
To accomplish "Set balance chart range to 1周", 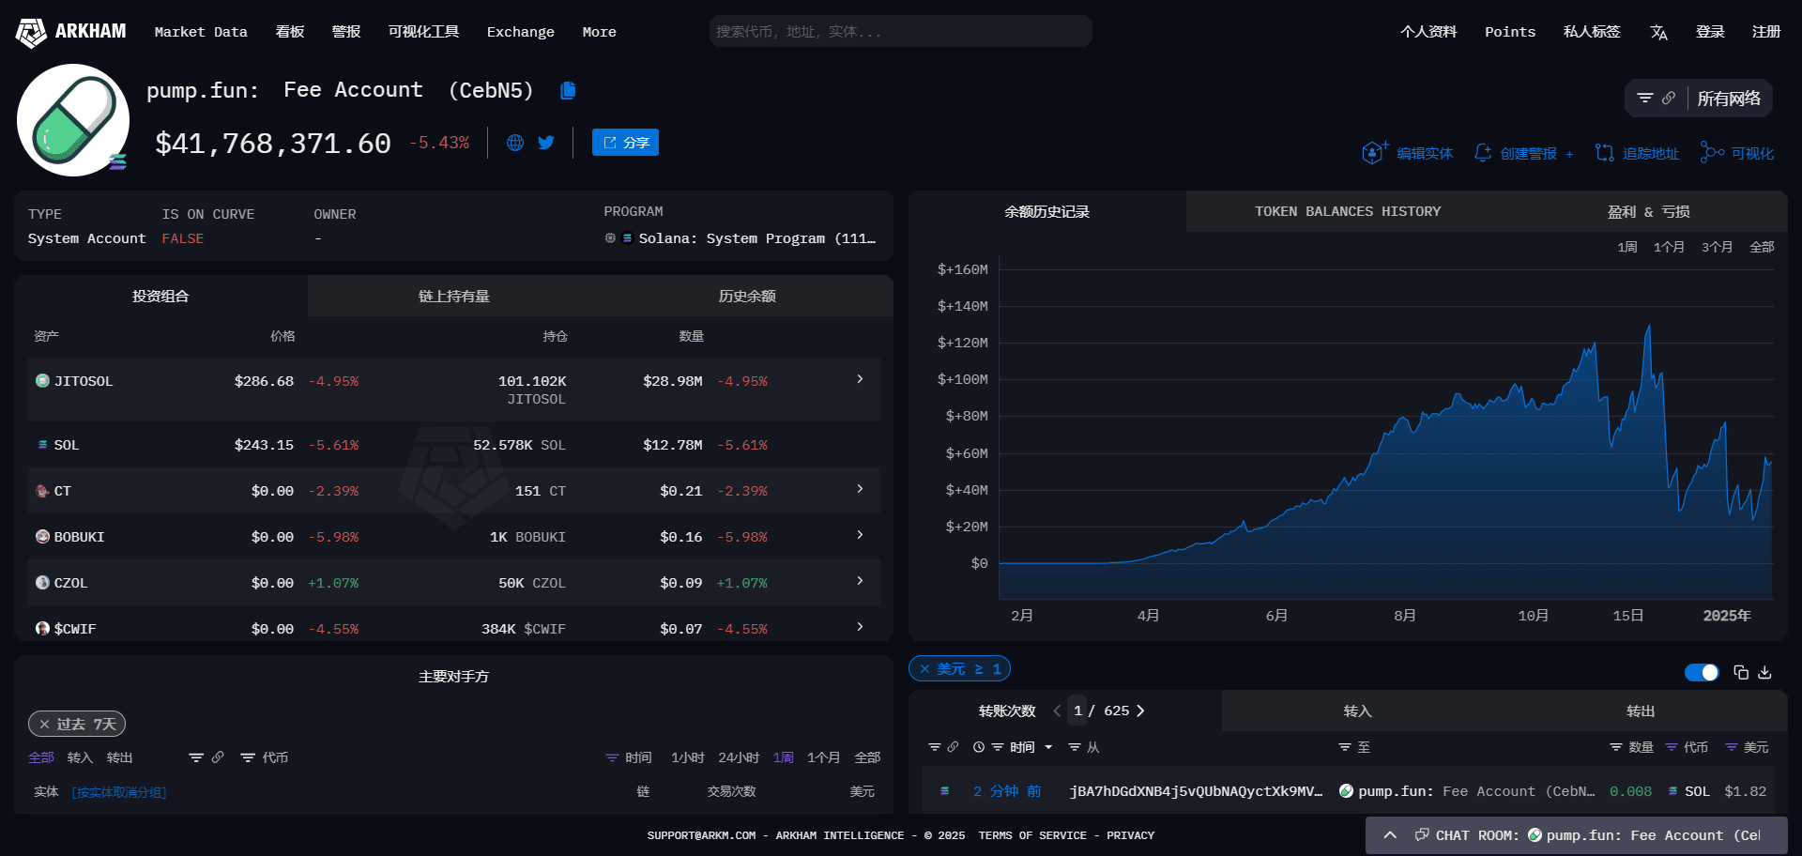I will (x=1627, y=247).
